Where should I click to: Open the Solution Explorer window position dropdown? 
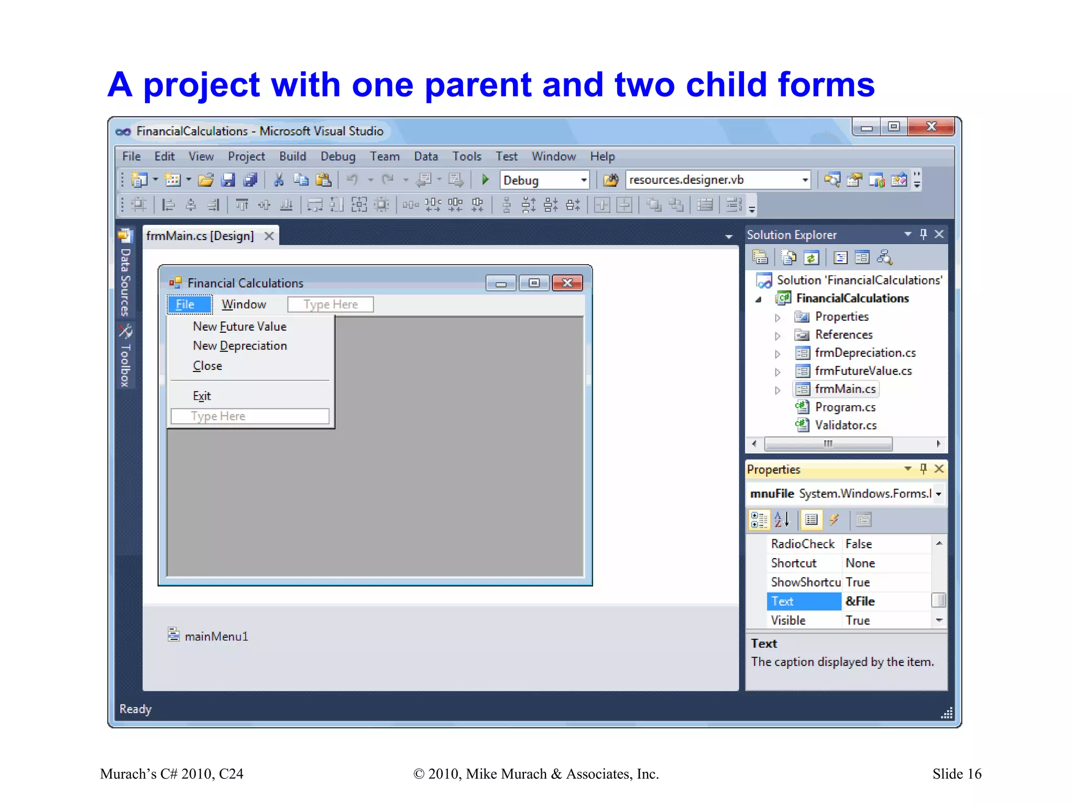coord(907,234)
